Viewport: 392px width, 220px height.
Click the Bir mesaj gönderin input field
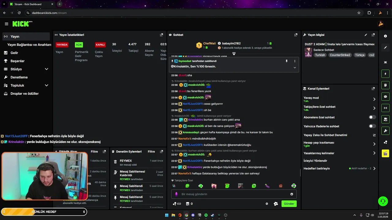(234, 194)
